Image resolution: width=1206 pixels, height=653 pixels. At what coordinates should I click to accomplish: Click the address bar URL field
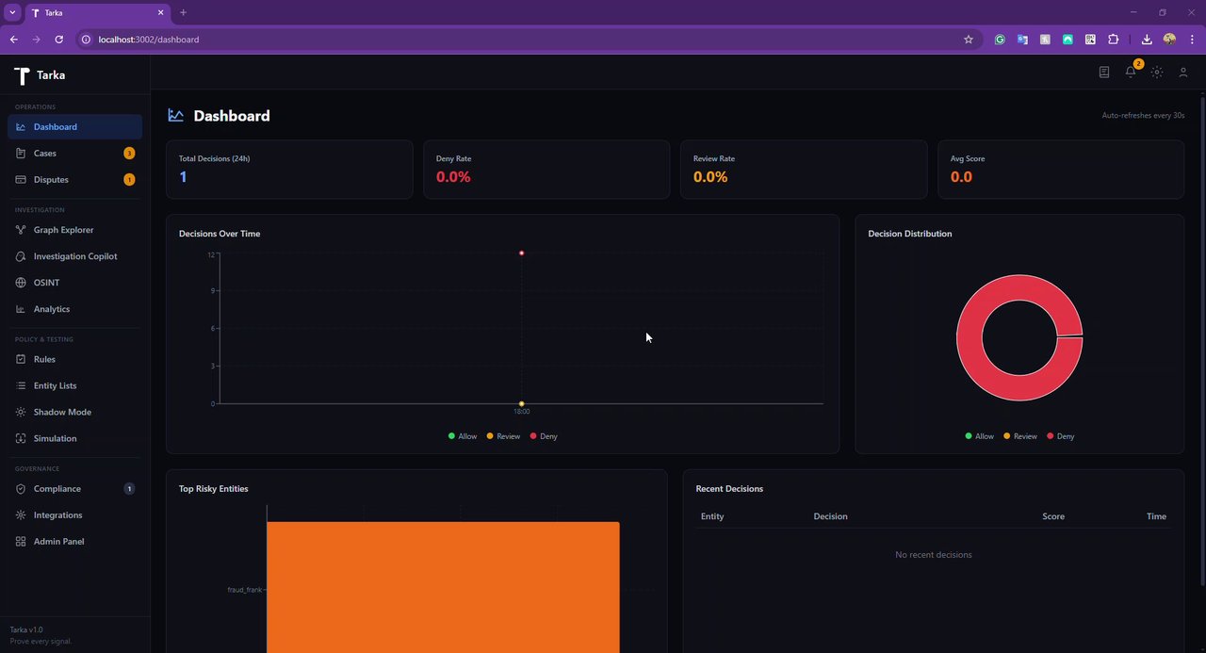tap(528, 40)
